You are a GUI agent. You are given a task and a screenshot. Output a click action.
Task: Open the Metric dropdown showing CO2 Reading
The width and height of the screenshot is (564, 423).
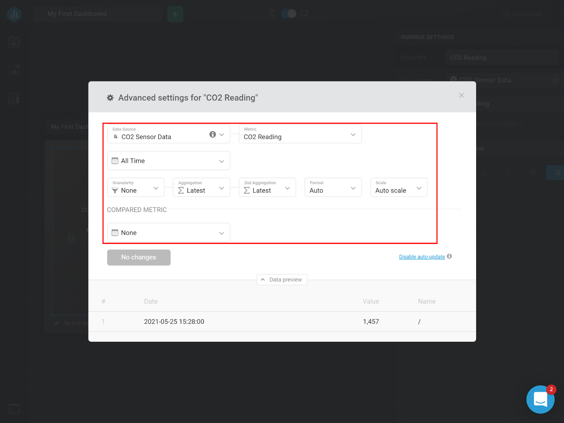(353, 135)
